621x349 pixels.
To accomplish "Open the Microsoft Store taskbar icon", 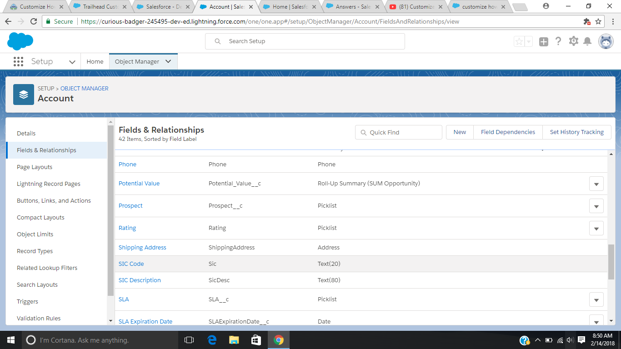I will 256,340.
